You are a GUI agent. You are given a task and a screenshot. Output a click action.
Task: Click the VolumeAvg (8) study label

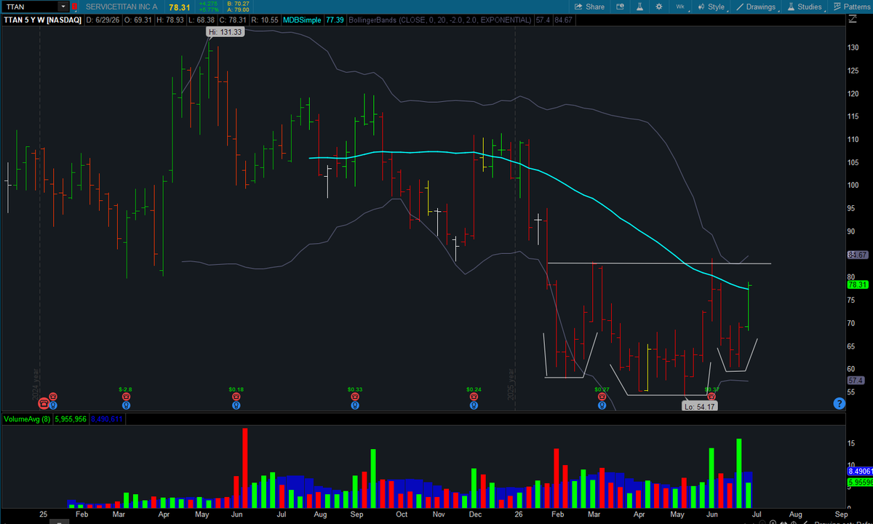click(x=26, y=419)
